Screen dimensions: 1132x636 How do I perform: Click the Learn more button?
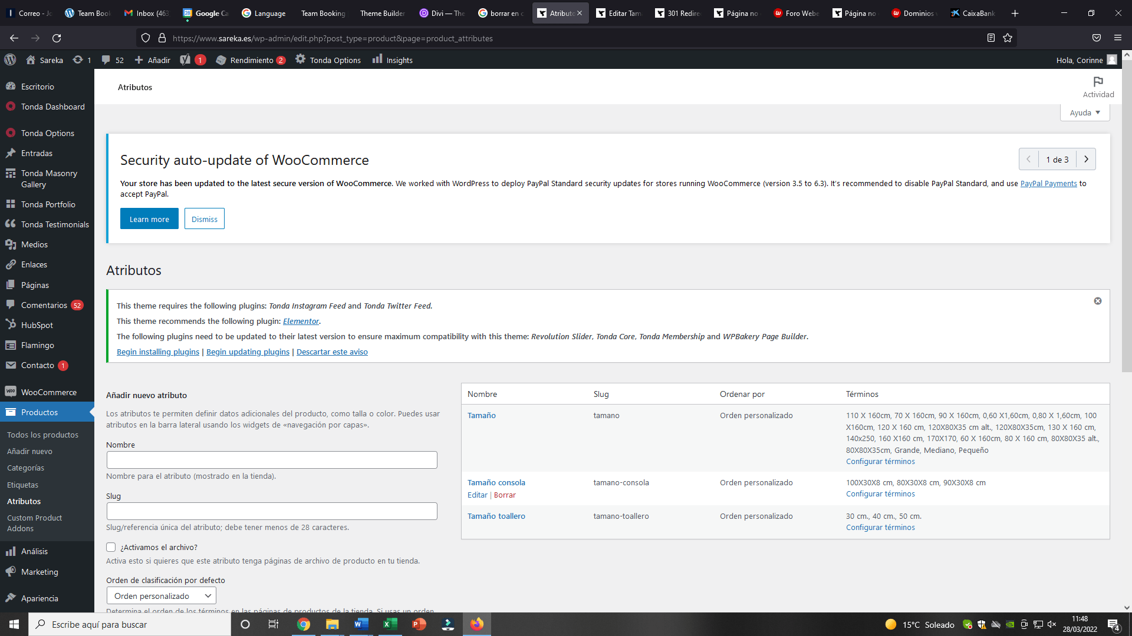(x=149, y=218)
